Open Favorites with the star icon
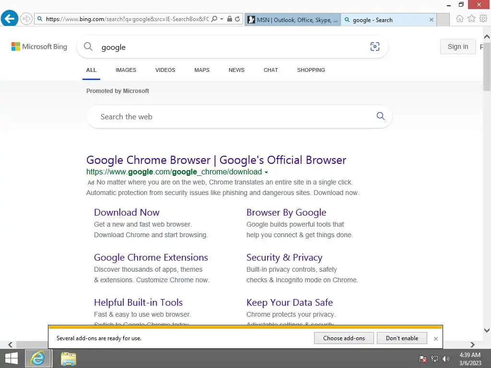This screenshot has height=368, width=491. coord(471,19)
